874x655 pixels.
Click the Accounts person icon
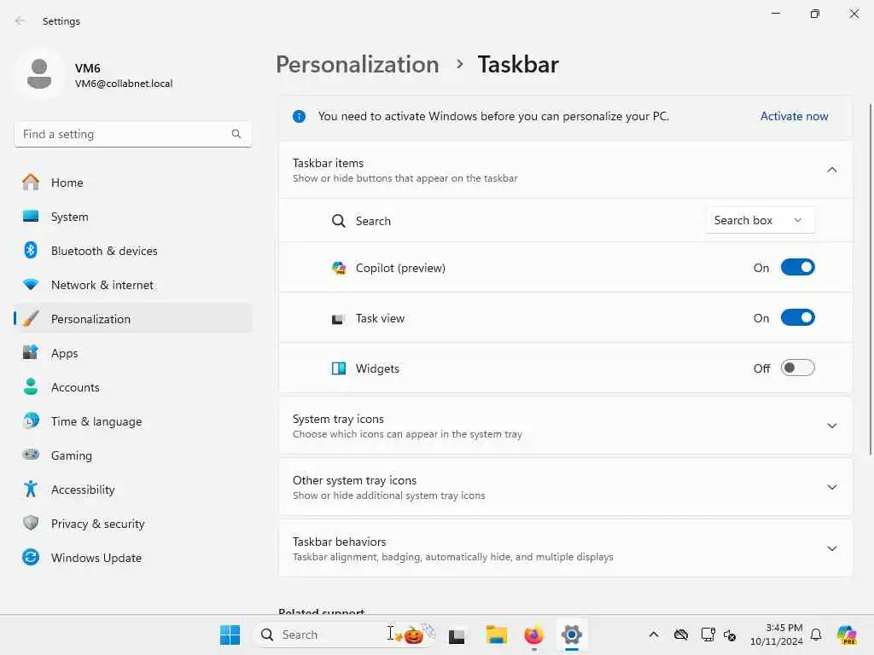(x=31, y=386)
